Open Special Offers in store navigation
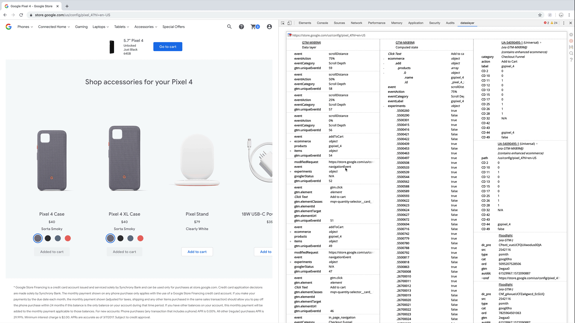The image size is (575, 323). tap(173, 27)
